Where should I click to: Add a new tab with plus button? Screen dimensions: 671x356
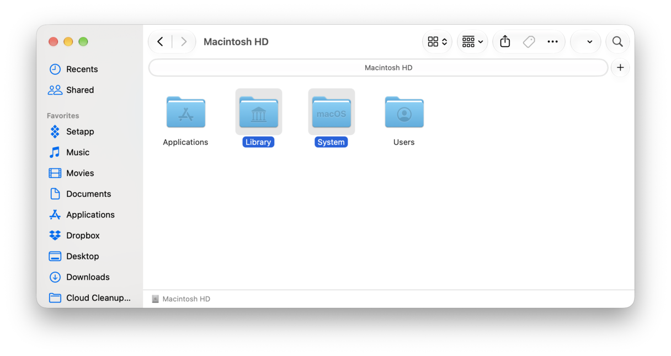pyautogui.click(x=620, y=68)
